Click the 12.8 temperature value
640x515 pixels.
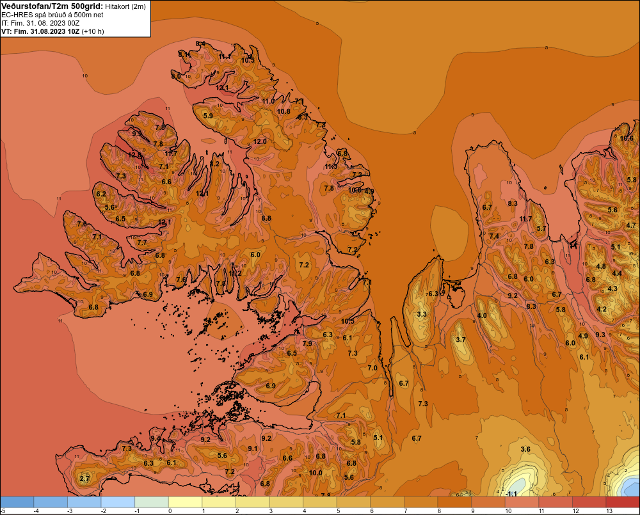tap(134, 155)
